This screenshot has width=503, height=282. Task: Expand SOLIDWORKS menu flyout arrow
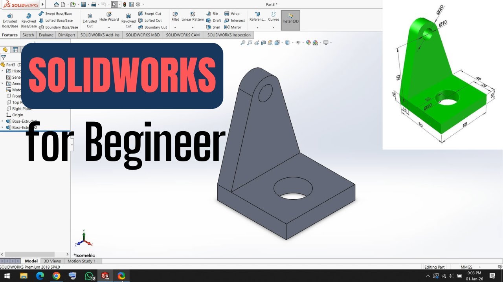(42, 5)
